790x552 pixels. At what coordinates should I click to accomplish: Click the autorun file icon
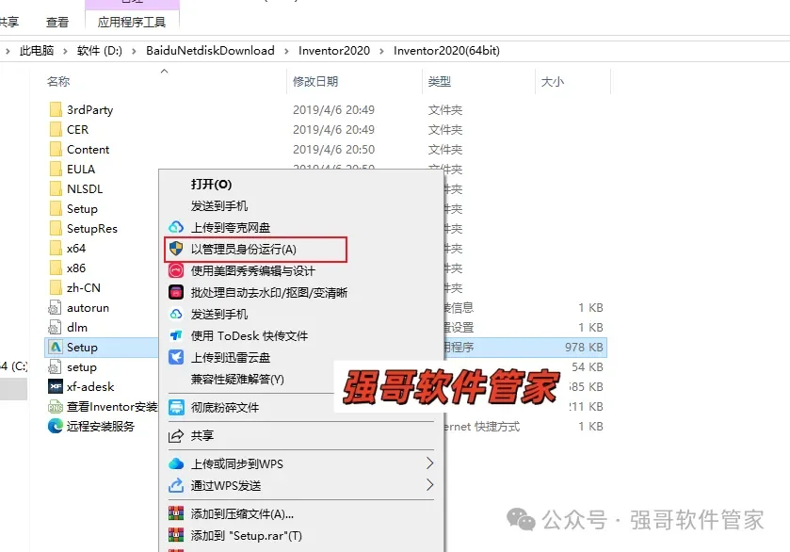click(x=55, y=307)
